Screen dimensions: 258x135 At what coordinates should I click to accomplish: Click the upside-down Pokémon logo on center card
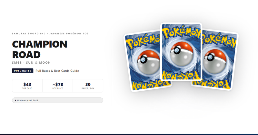[x=181, y=75]
